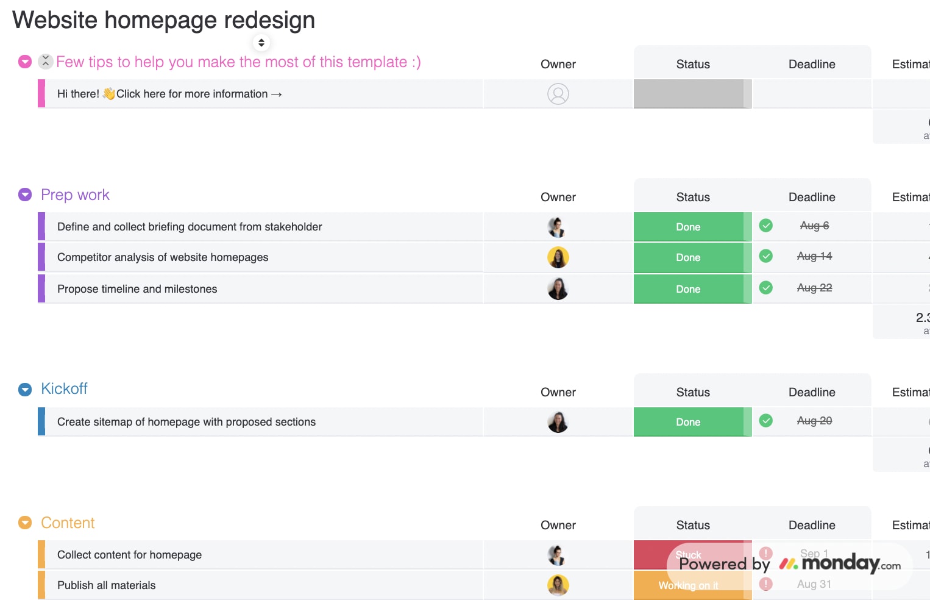The height and width of the screenshot is (600, 930).
Task: Click the sort arrows icon above group title
Action: (x=261, y=43)
